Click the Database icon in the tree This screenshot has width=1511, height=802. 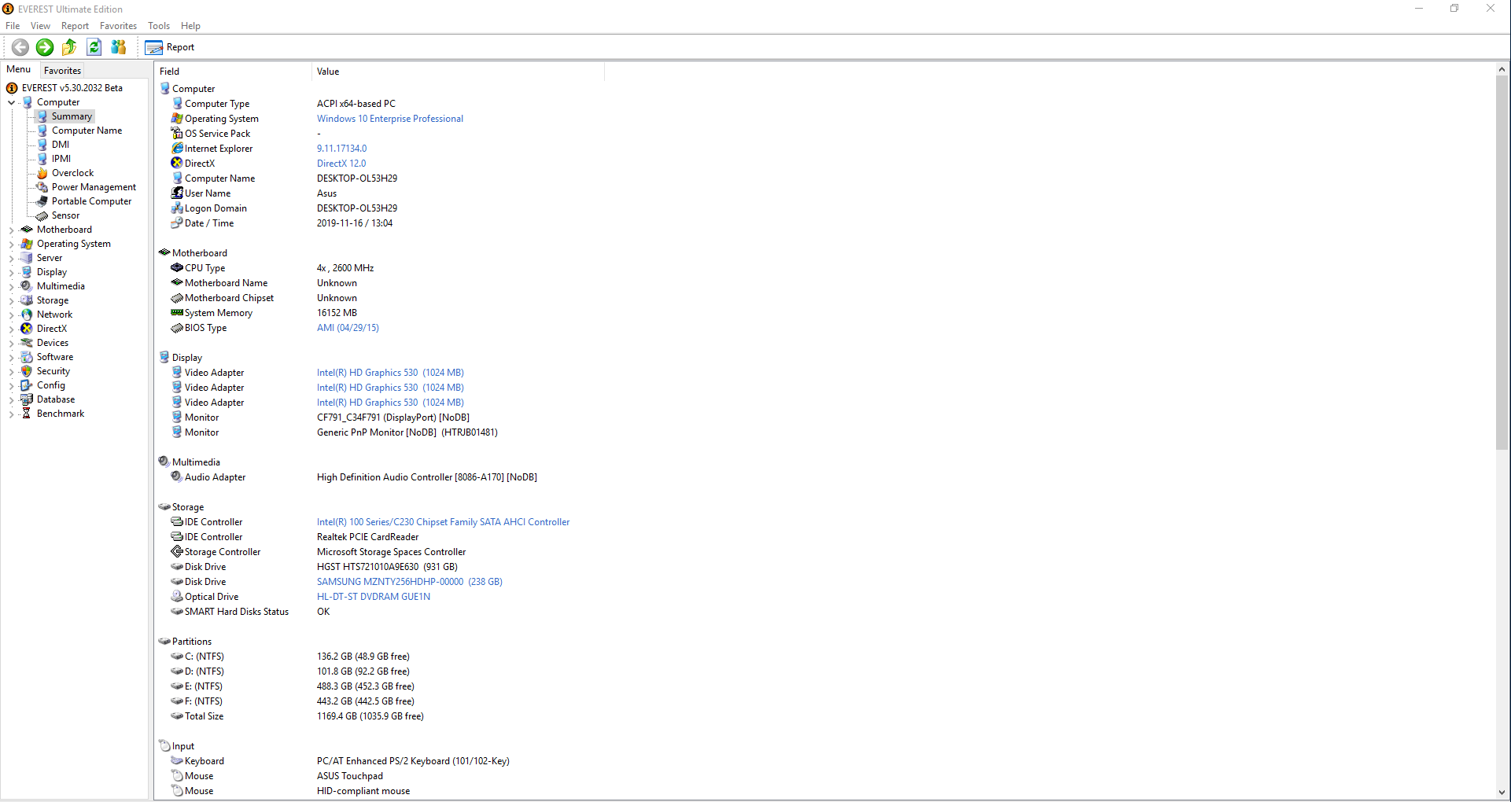pos(27,399)
